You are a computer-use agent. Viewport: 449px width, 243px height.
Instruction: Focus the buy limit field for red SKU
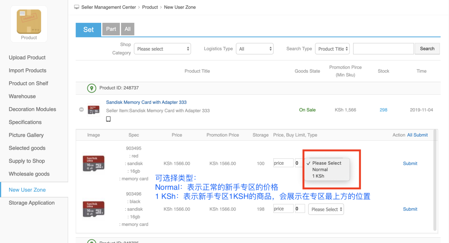coord(298,163)
